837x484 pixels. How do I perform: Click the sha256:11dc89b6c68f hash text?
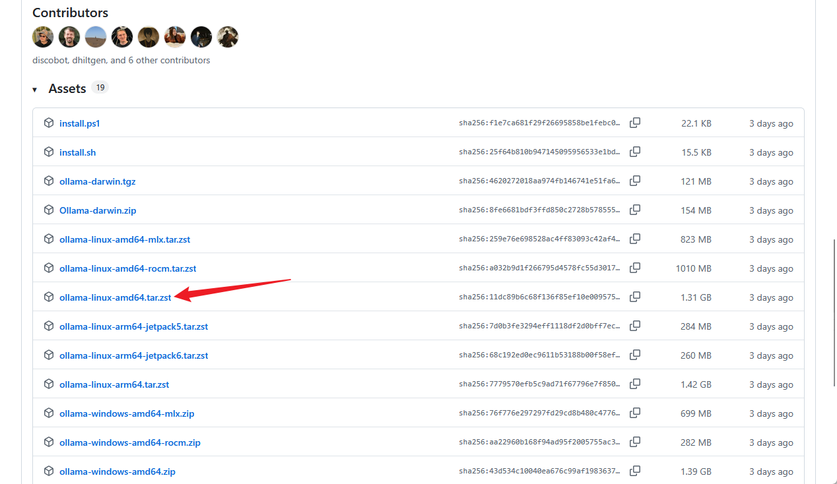540,297
